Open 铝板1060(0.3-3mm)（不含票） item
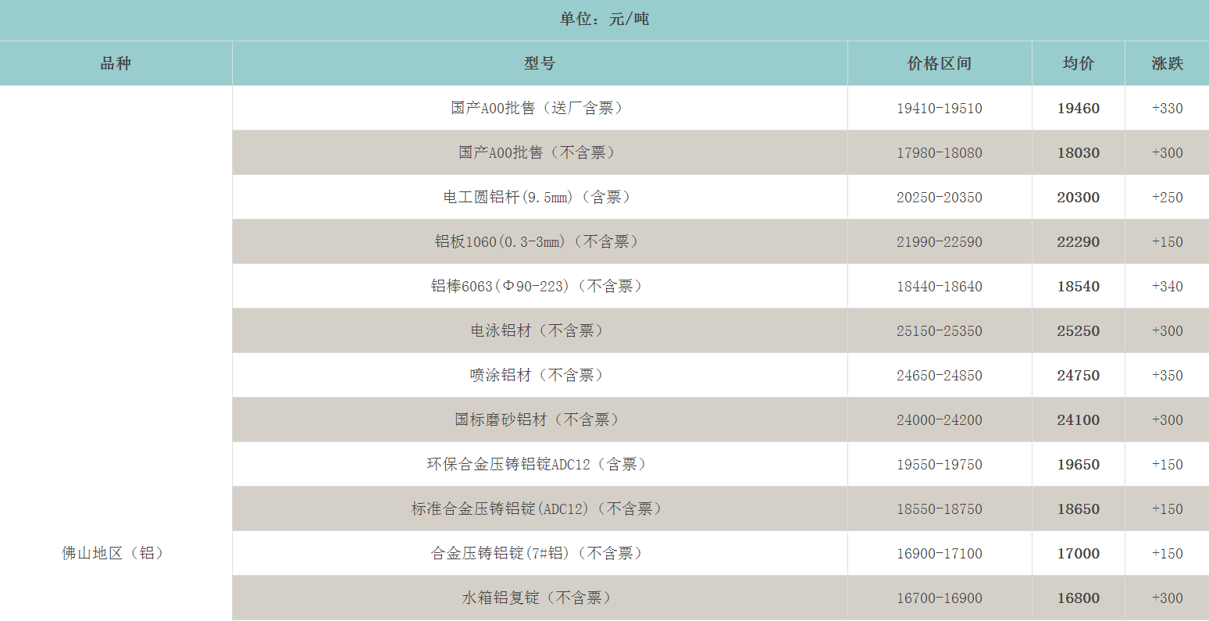The image size is (1209, 621). click(539, 241)
